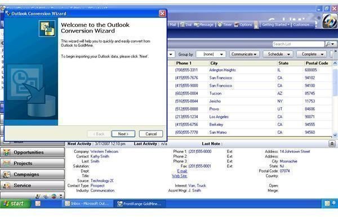Expand the Communicate dropdown button
This screenshot has height=217, width=338.
(244, 54)
